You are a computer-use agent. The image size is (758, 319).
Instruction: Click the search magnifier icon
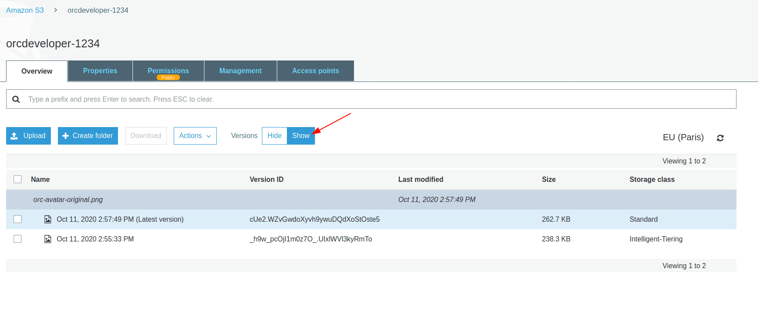16,99
